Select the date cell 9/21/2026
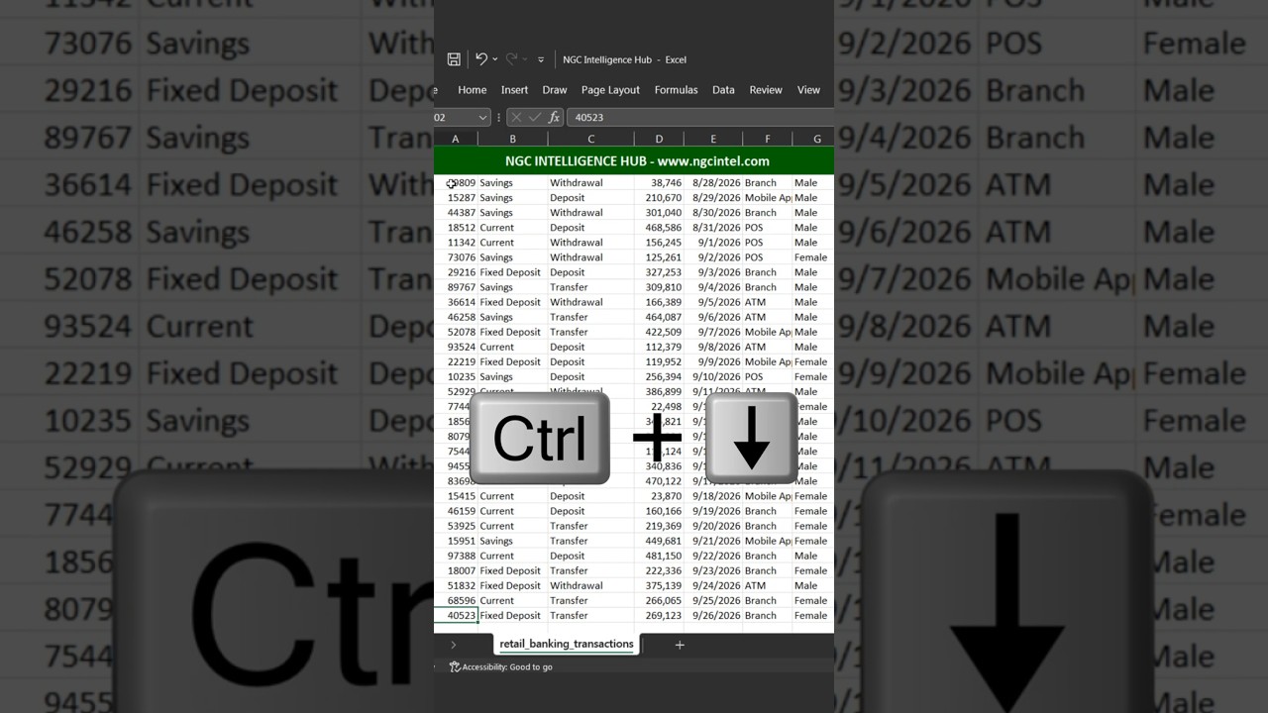The width and height of the screenshot is (1268, 713). click(x=713, y=541)
